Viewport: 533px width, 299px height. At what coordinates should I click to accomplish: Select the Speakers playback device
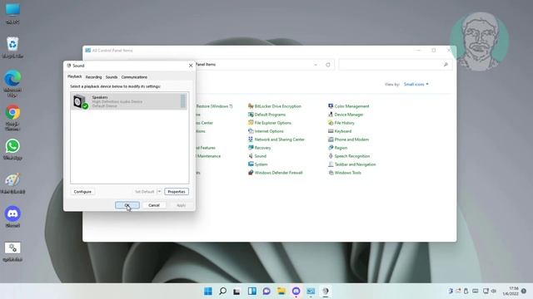point(129,101)
